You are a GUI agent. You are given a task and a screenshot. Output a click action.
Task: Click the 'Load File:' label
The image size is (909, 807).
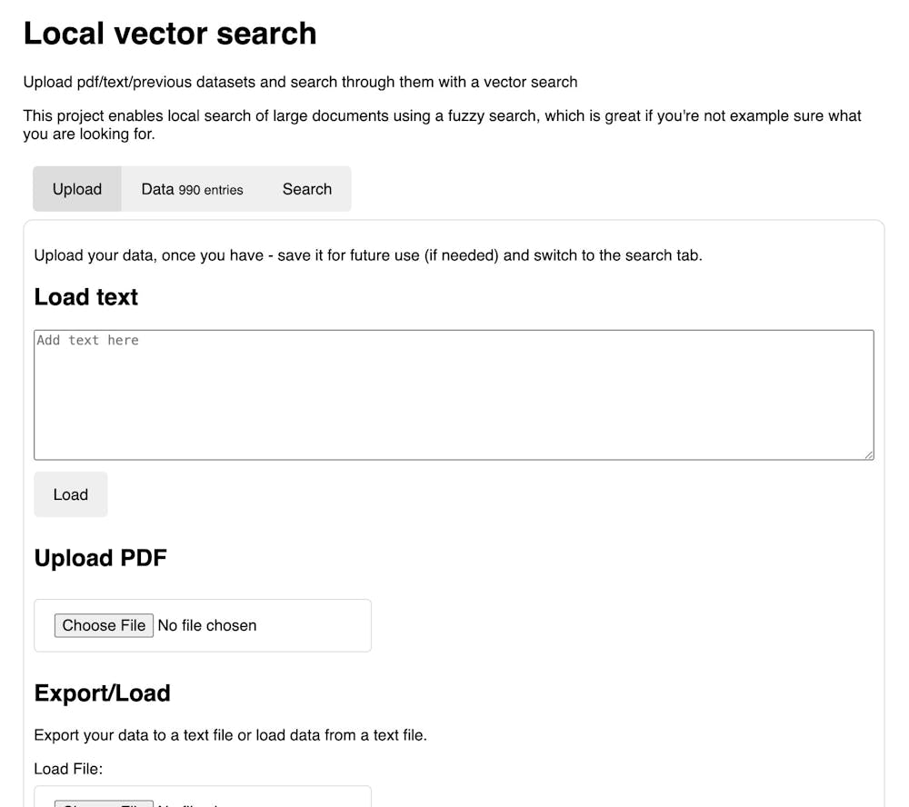pyautogui.click(x=69, y=769)
